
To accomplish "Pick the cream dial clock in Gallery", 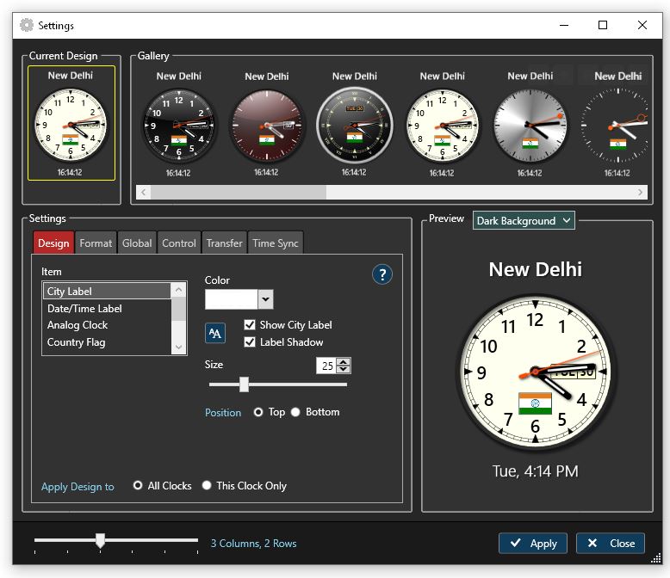I will [443, 125].
